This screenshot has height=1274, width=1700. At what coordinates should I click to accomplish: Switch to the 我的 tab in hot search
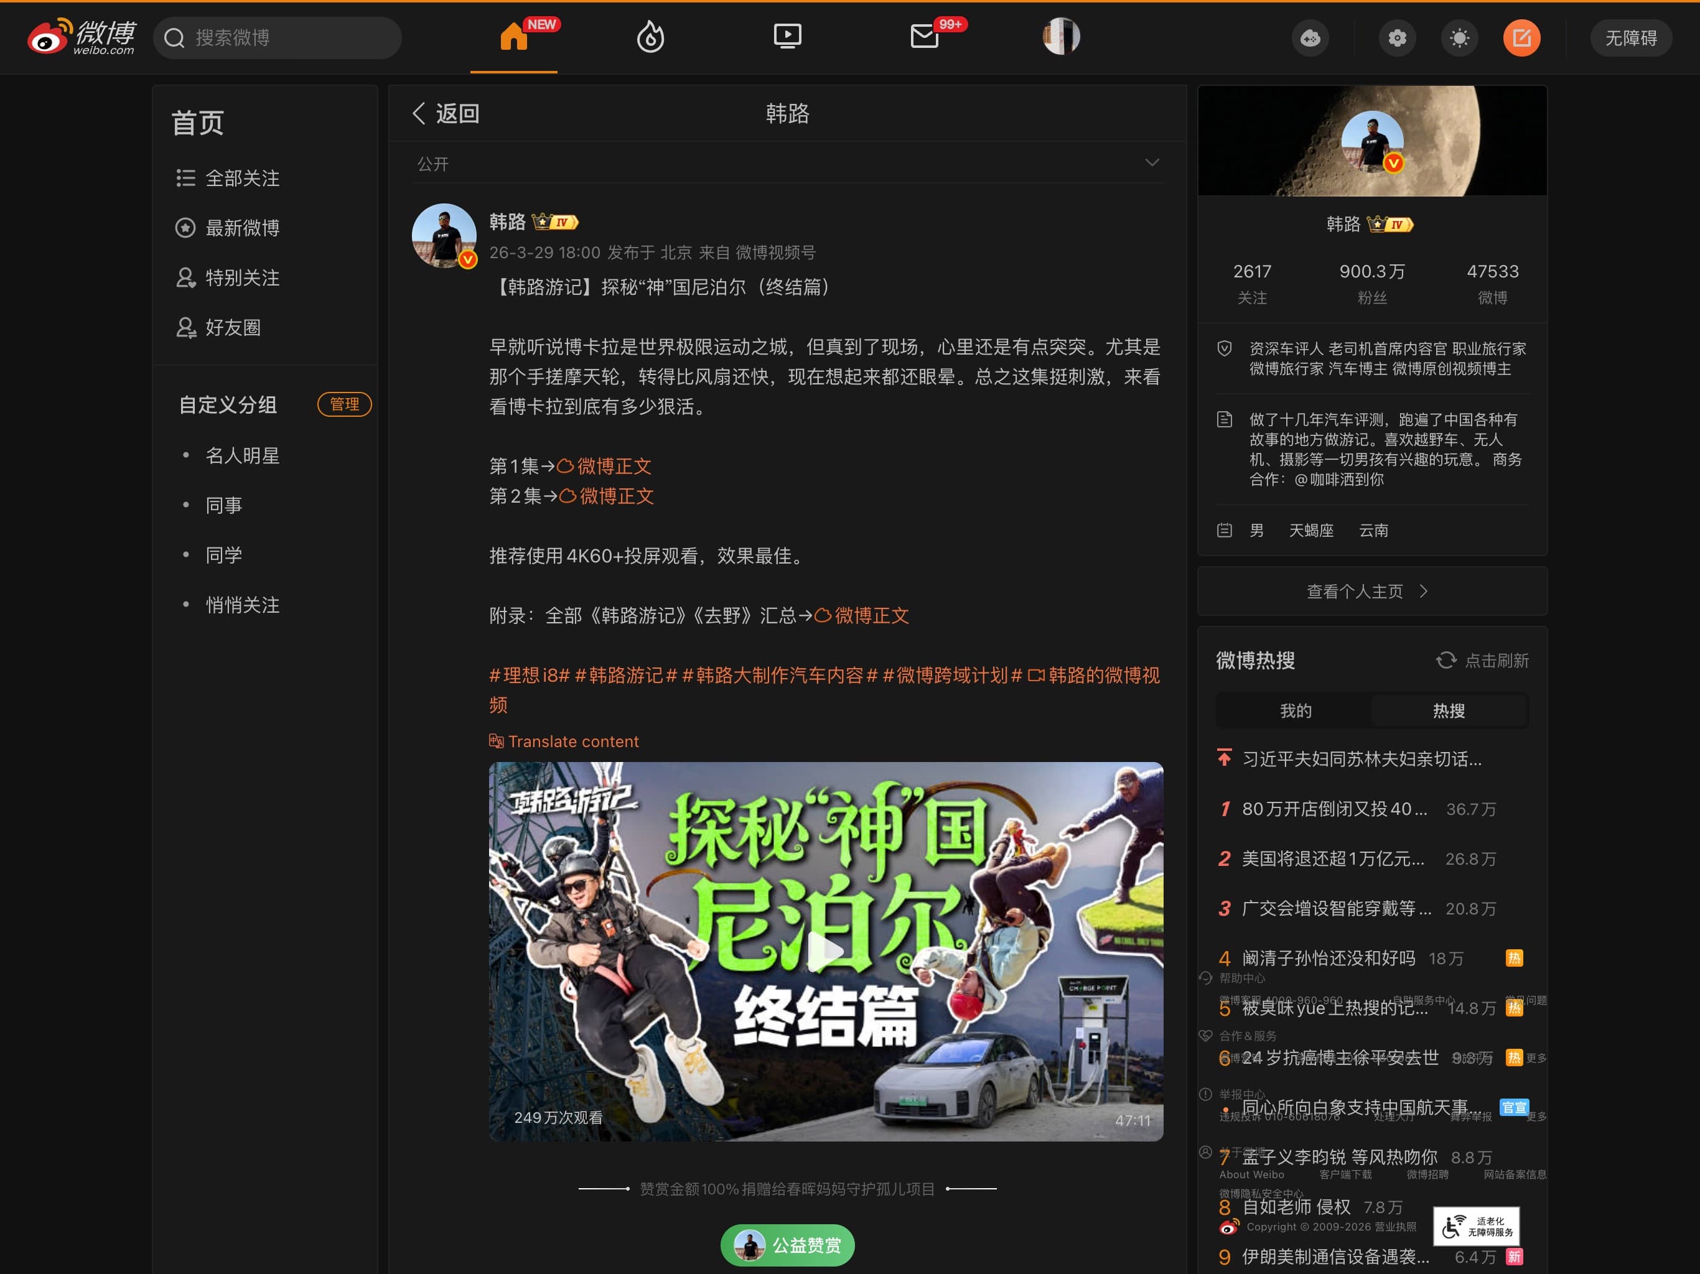[x=1296, y=711]
